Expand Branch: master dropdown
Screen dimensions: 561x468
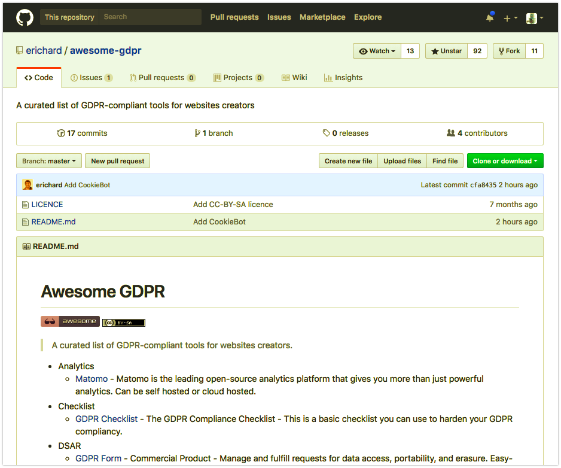tap(49, 161)
